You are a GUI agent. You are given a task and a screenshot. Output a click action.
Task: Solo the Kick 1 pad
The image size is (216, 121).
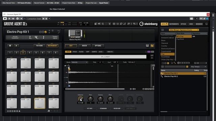click(10, 99)
